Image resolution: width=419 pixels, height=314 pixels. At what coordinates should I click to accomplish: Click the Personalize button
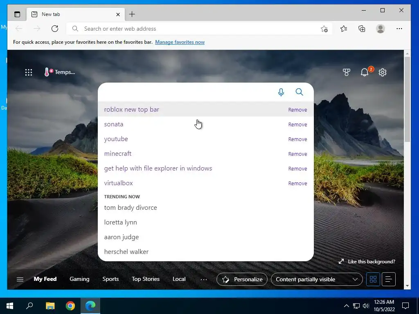[x=242, y=279]
